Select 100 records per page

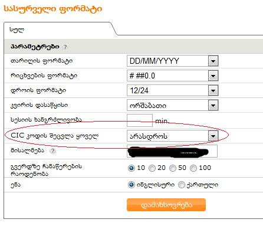coord(193,168)
